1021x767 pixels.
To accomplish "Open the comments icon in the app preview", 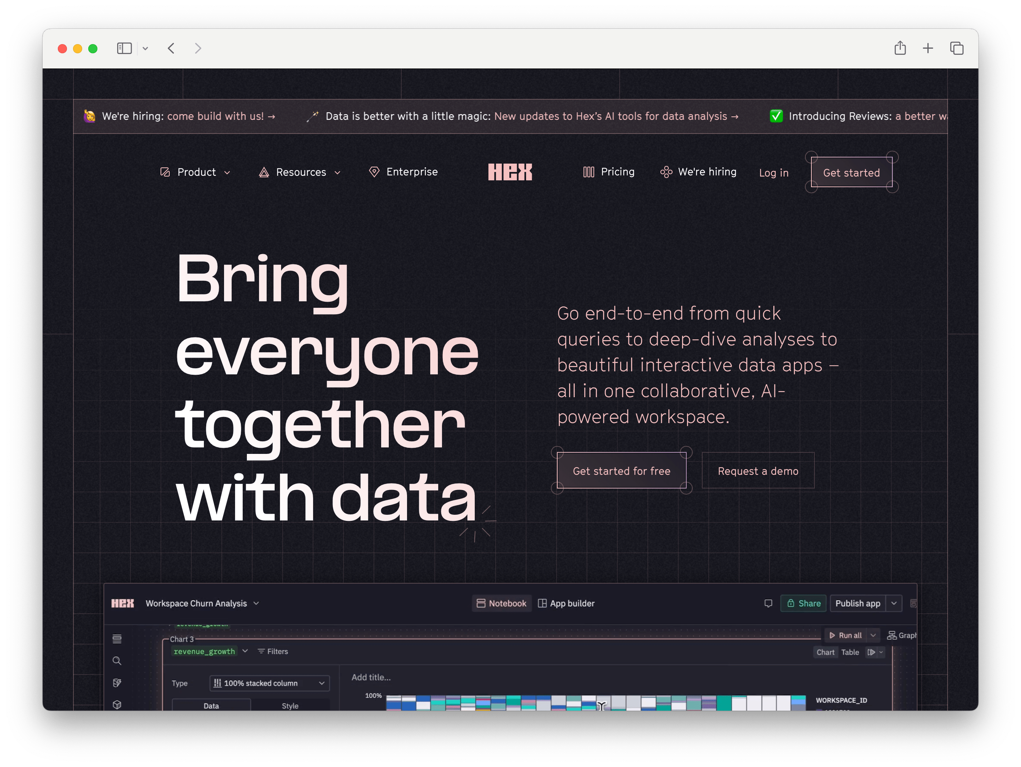I will [768, 603].
